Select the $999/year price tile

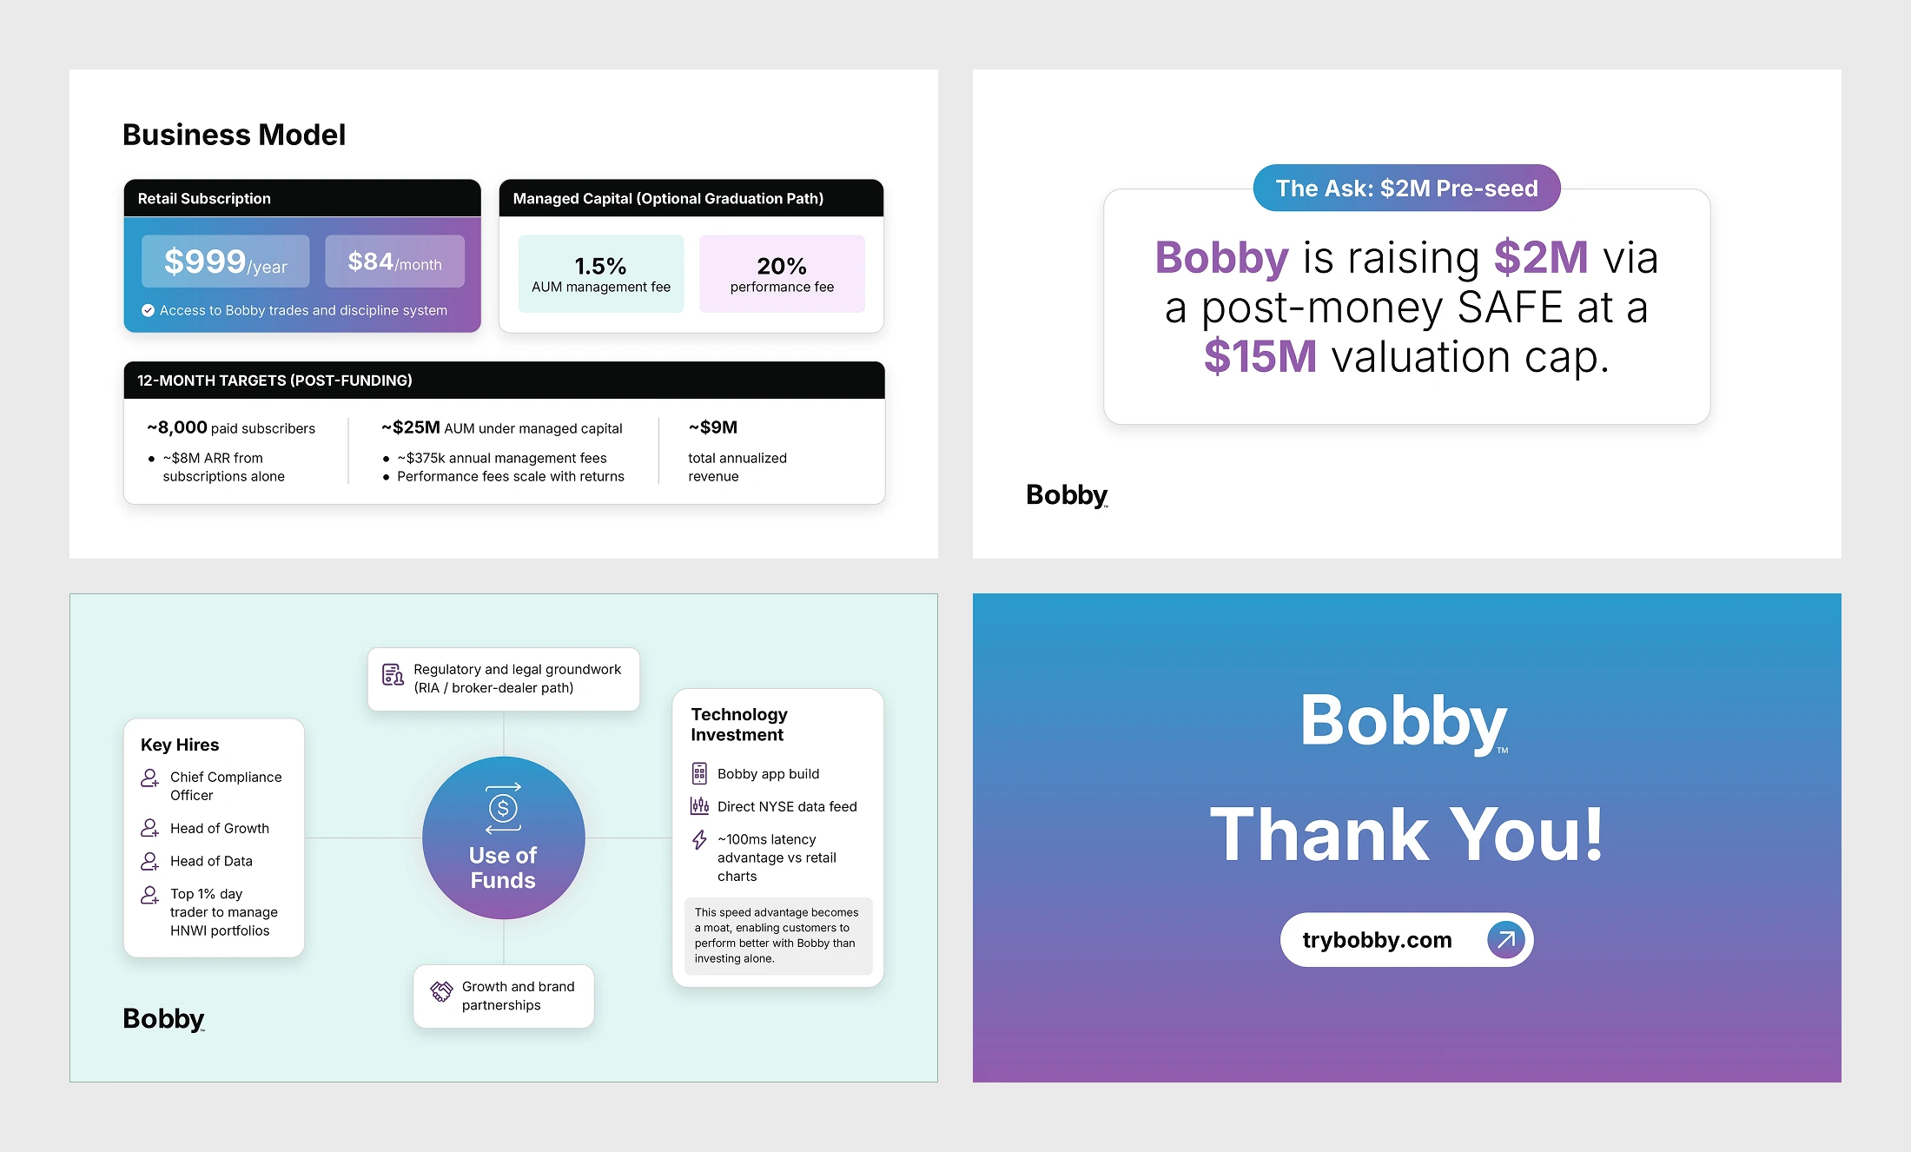[226, 262]
